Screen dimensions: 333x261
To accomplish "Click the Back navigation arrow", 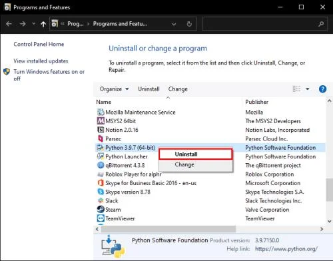I will click(9, 24).
